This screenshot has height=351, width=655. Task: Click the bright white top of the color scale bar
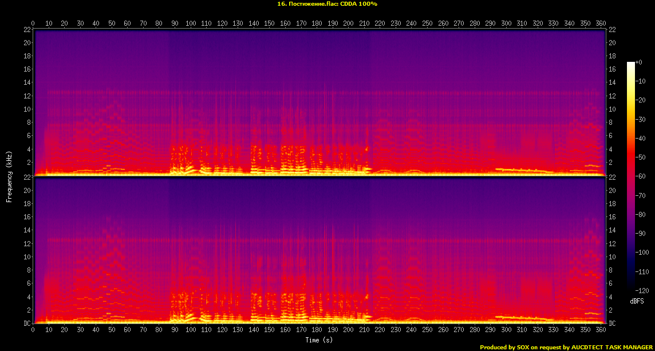tap(630, 64)
